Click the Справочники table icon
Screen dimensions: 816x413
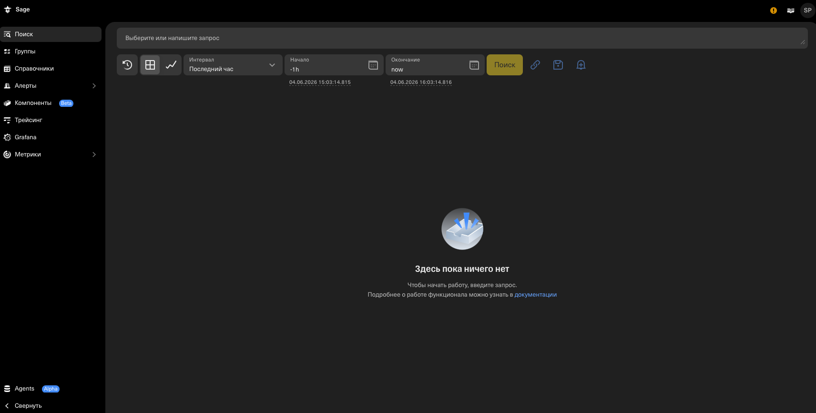tap(7, 69)
